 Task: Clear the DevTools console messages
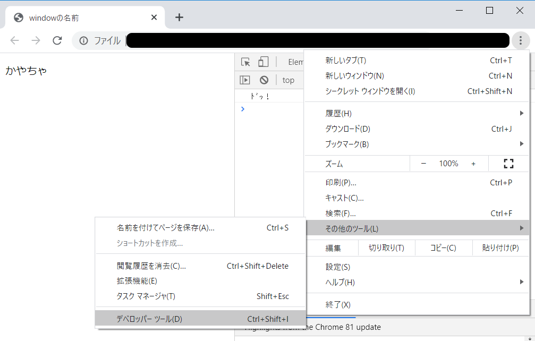point(264,80)
